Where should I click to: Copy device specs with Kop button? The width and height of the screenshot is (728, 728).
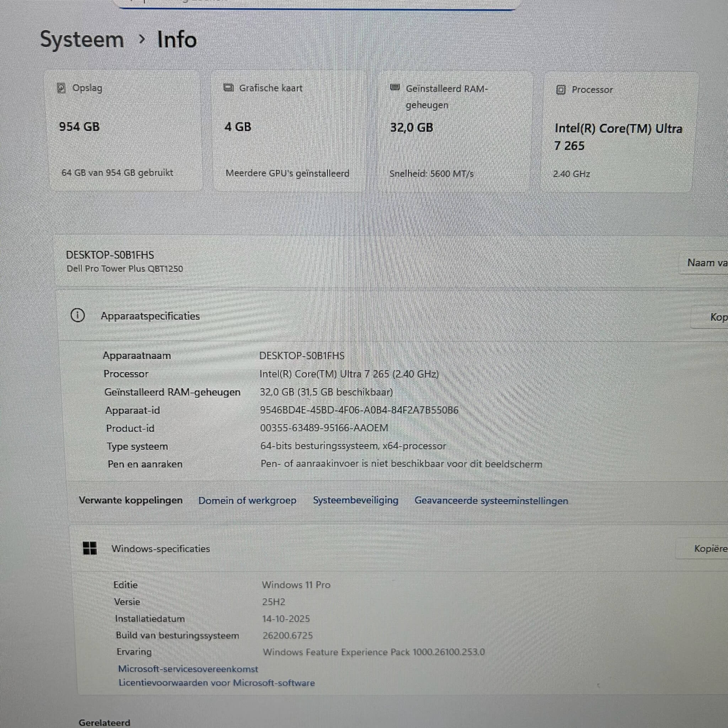coord(716,317)
